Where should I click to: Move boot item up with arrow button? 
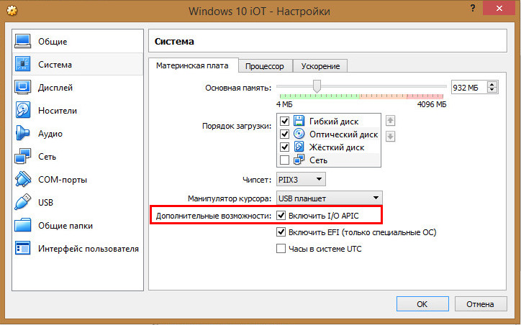391,121
